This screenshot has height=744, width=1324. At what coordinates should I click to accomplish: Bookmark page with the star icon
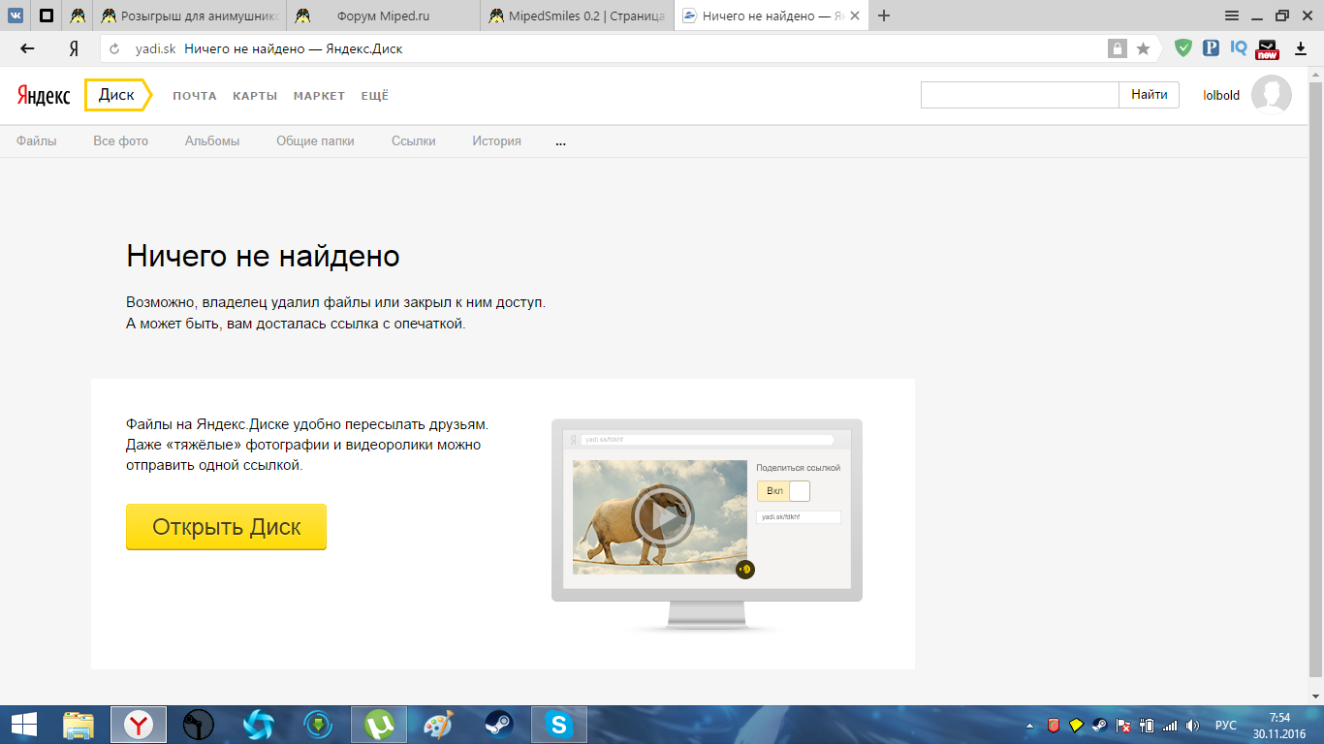coord(1143,48)
